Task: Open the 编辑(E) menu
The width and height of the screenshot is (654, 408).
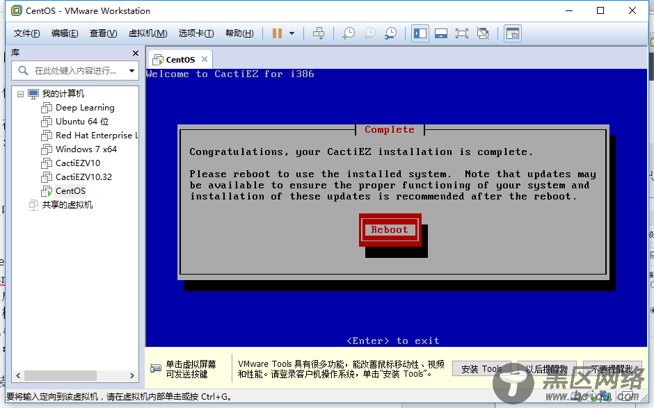Action: click(x=65, y=33)
